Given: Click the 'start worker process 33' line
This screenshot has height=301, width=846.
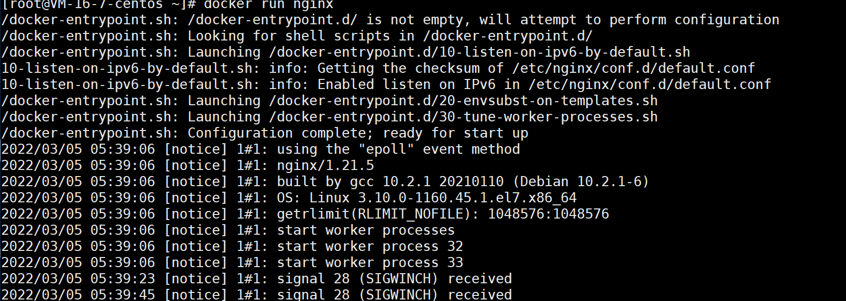Looking at the screenshot, I should (x=232, y=263).
